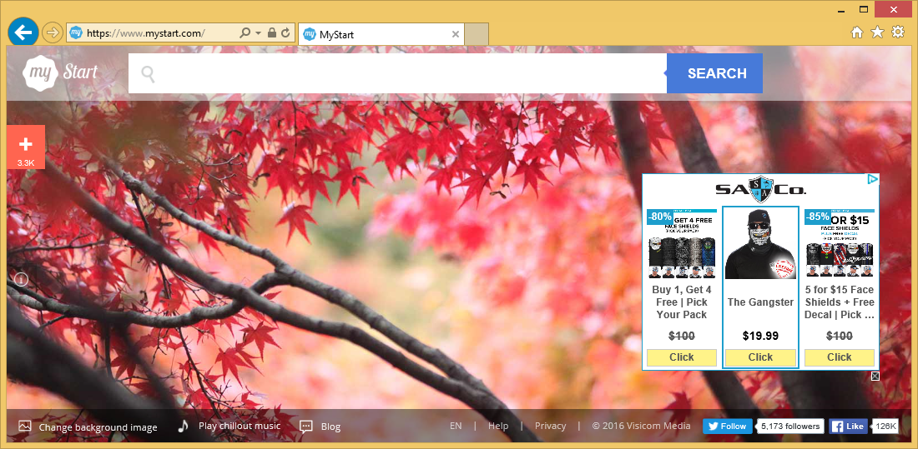The height and width of the screenshot is (449, 918).
Task: Click the 5,173 followers counter
Action: click(790, 427)
